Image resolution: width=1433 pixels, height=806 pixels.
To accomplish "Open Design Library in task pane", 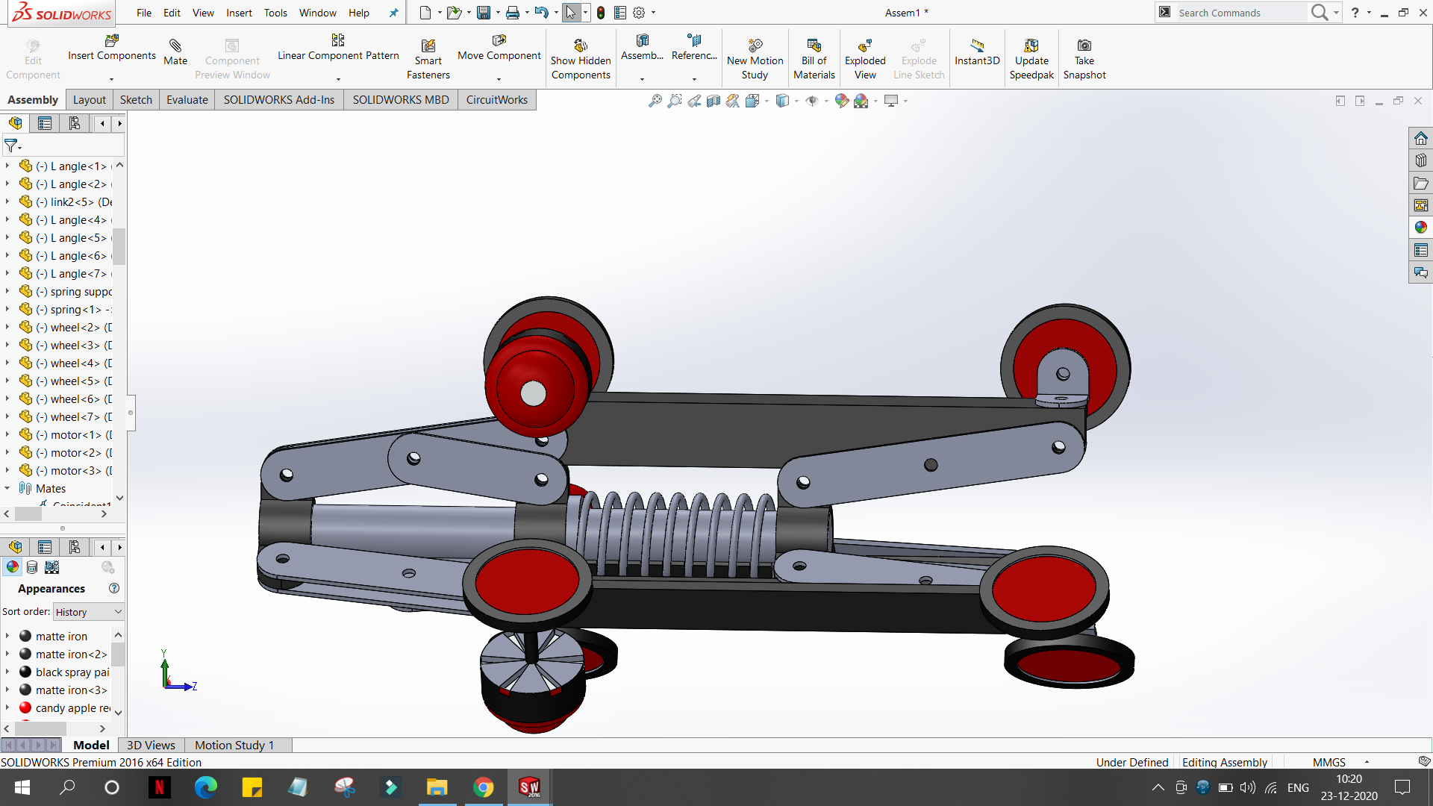I will [1421, 160].
